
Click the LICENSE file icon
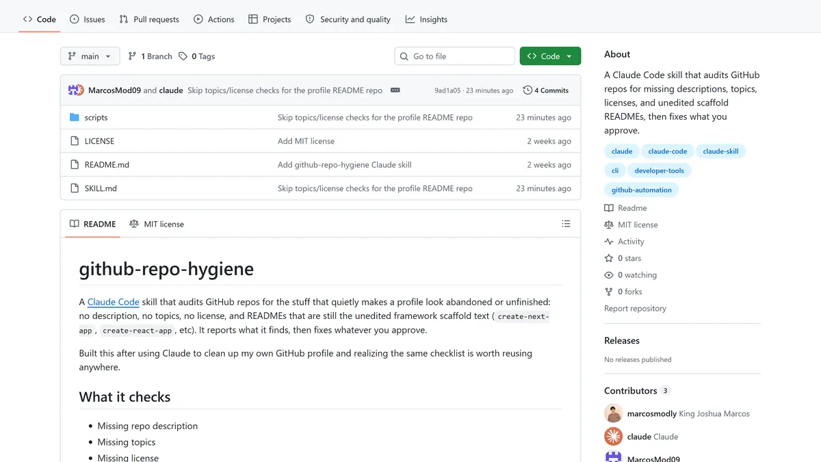(x=75, y=141)
